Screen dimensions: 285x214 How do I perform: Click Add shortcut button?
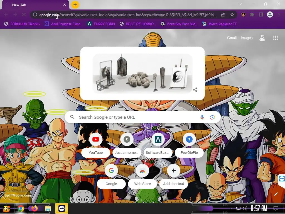pyautogui.click(x=174, y=176)
